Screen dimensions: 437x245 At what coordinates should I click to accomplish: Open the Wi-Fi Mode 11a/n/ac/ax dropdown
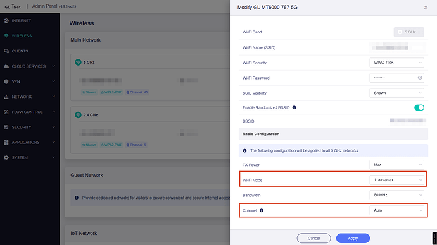click(x=397, y=180)
